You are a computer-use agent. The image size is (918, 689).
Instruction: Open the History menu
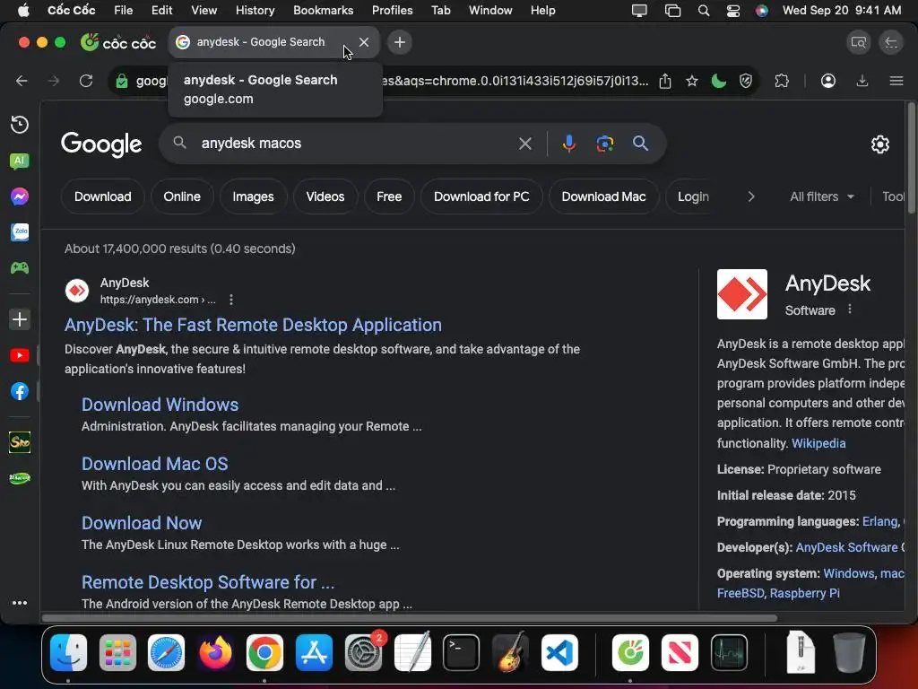pos(255,11)
